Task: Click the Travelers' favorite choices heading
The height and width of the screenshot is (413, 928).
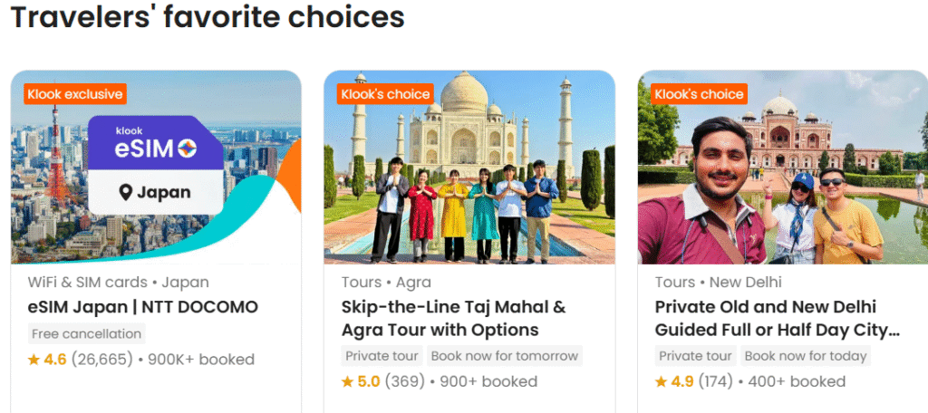Action: click(208, 16)
